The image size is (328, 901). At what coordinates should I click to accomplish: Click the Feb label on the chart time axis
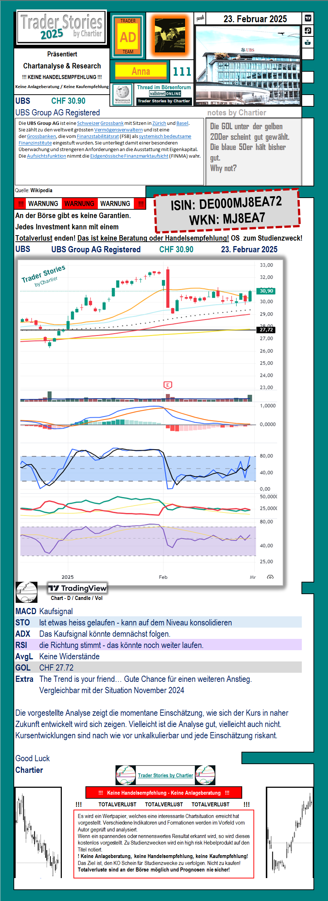click(x=163, y=577)
